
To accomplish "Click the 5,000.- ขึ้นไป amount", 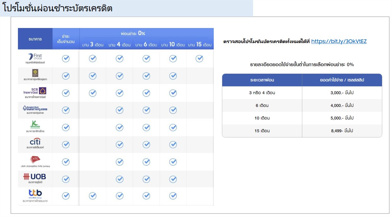I will [342, 118].
